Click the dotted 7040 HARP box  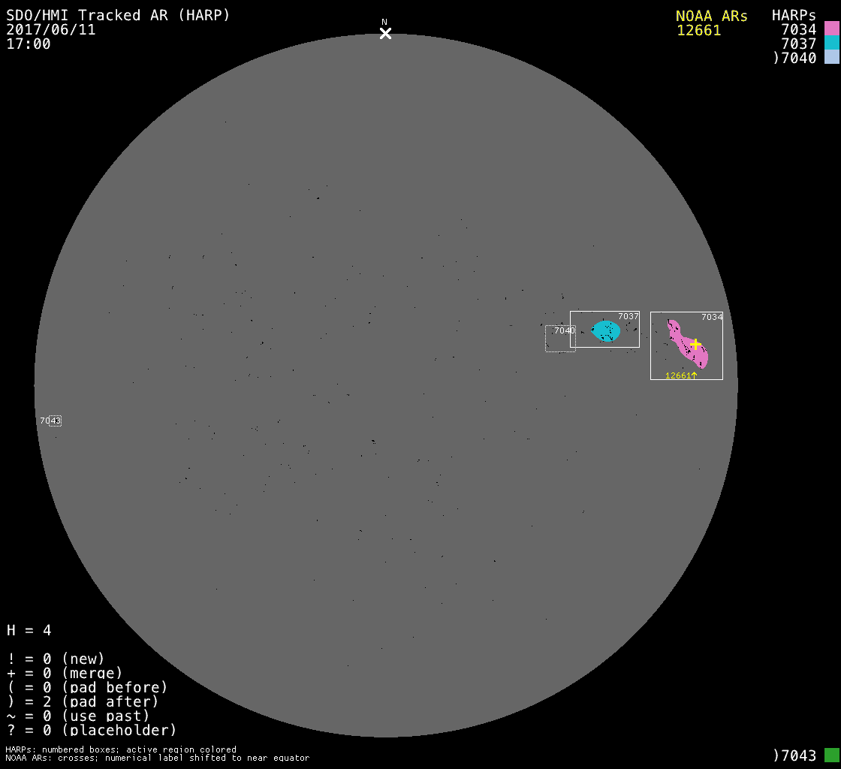pos(560,339)
